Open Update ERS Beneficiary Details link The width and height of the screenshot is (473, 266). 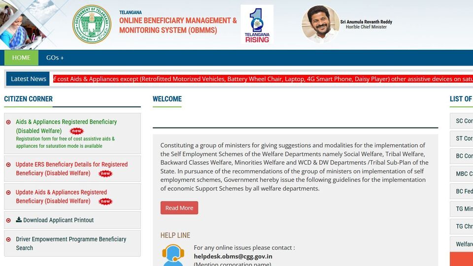tap(71, 168)
